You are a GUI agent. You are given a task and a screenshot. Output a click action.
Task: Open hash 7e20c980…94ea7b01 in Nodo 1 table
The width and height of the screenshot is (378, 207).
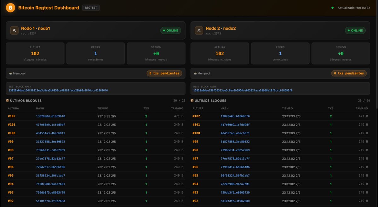tap(50, 184)
